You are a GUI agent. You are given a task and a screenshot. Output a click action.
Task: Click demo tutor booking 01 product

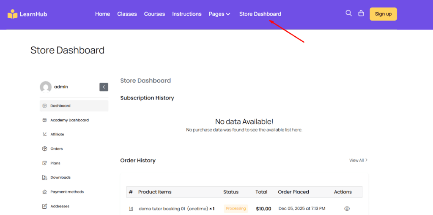point(176,209)
